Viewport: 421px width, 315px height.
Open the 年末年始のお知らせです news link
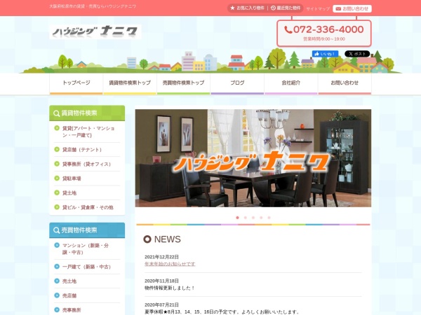tap(170, 264)
